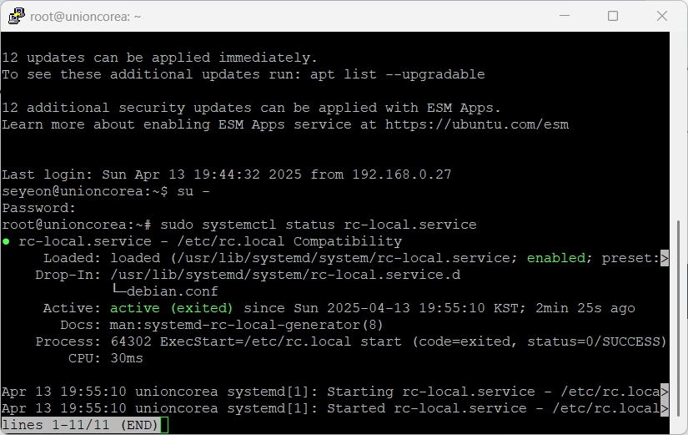Click the 'lines 1-11/11 (END)' pager status
Screen dimensions: 688x435
(80, 425)
